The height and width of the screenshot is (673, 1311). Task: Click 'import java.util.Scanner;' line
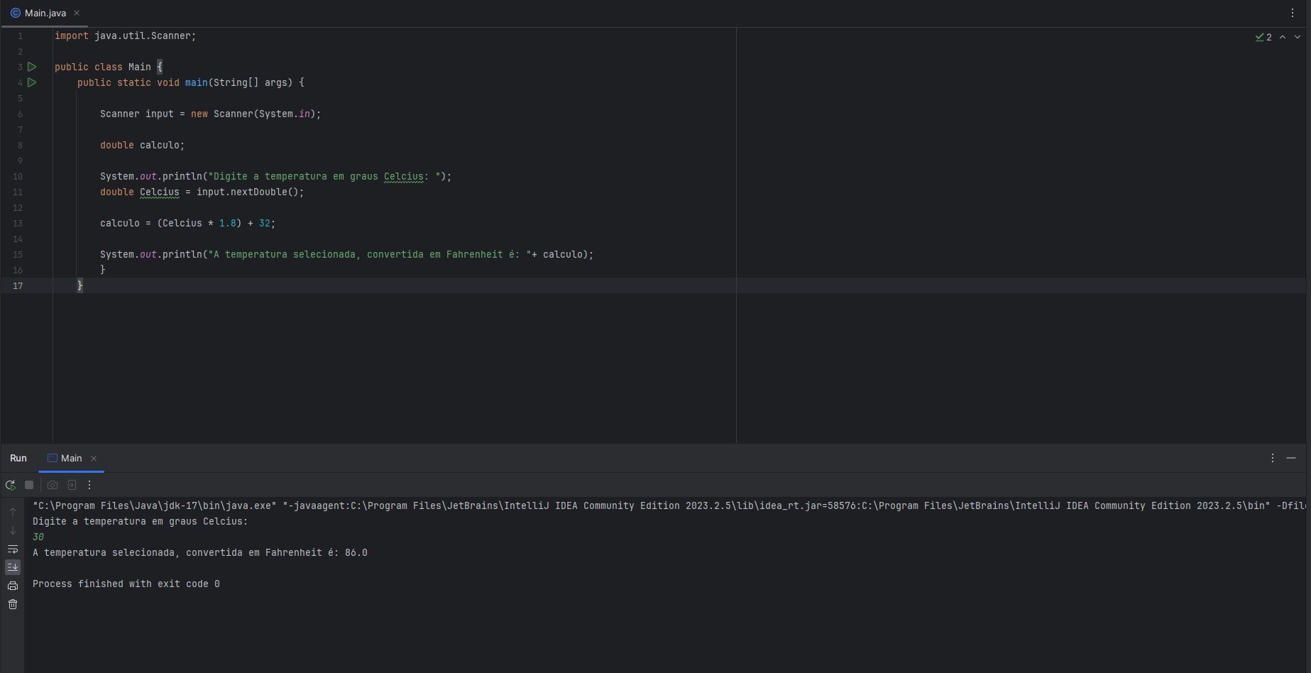(125, 35)
